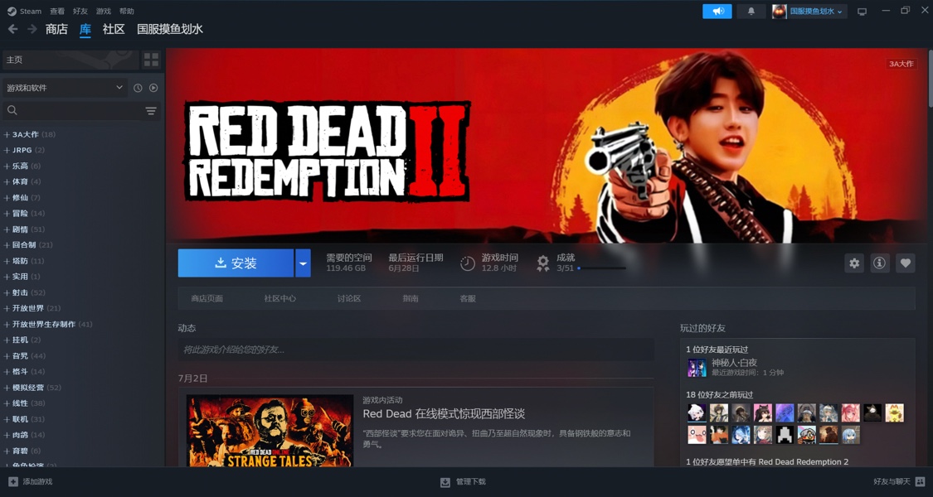Click the 12.8 小时 play time value
The height and width of the screenshot is (497, 933).
pyautogui.click(x=499, y=268)
